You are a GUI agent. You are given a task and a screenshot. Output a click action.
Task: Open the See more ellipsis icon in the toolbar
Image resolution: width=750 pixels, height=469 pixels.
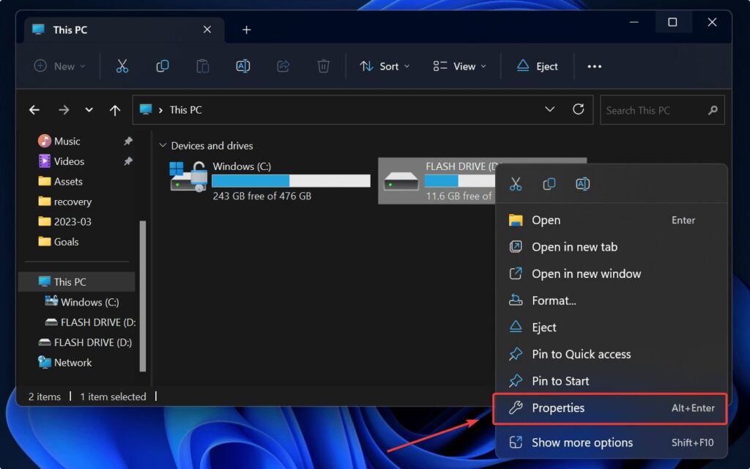594,66
